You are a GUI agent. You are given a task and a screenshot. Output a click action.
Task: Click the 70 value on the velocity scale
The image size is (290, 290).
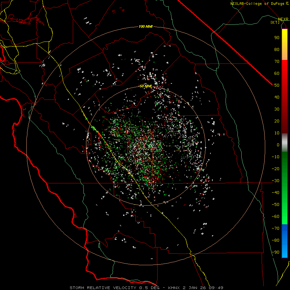coord(277,62)
